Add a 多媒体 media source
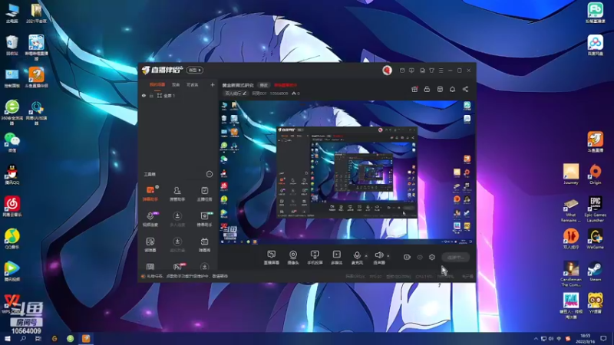 tap(336, 258)
